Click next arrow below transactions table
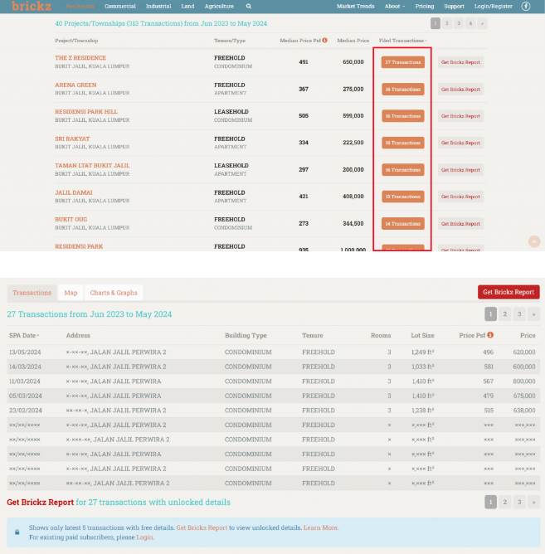This screenshot has height=554, width=545. coord(533,502)
